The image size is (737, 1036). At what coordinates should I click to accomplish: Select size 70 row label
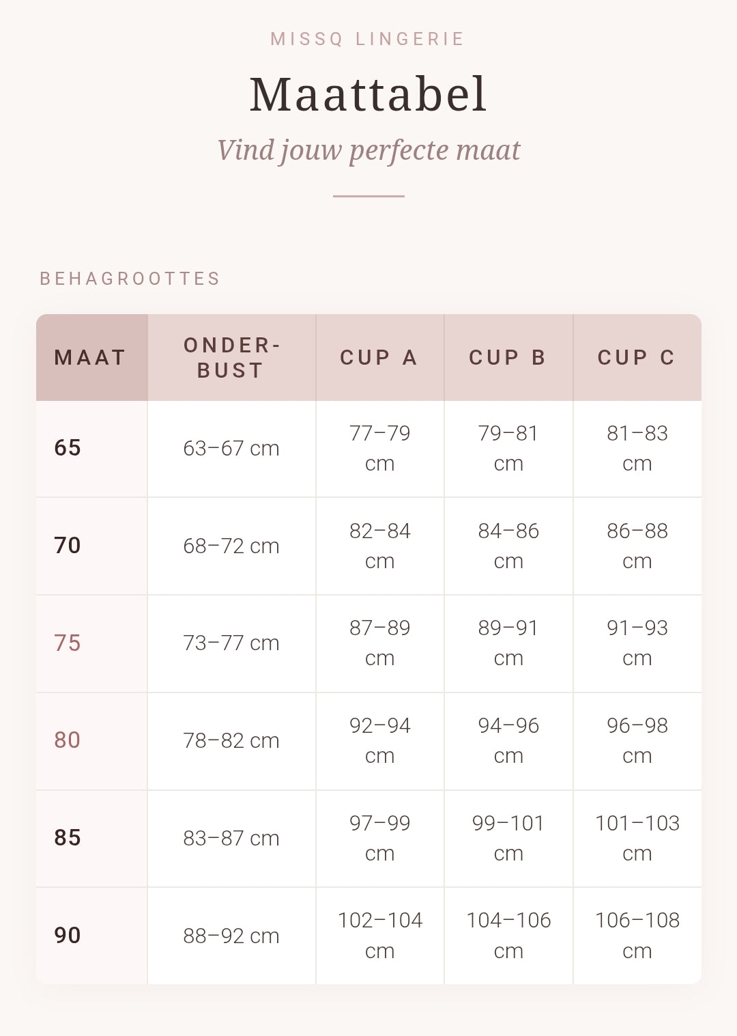(68, 546)
